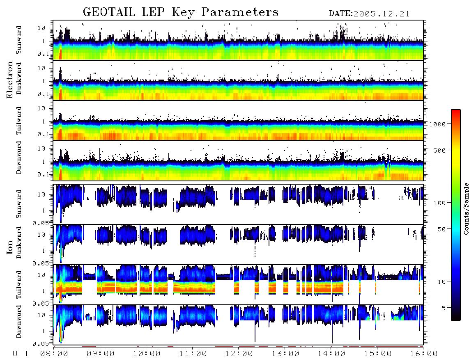Click the title GEOTAIL LEP Key Parameters

[x=181, y=12]
